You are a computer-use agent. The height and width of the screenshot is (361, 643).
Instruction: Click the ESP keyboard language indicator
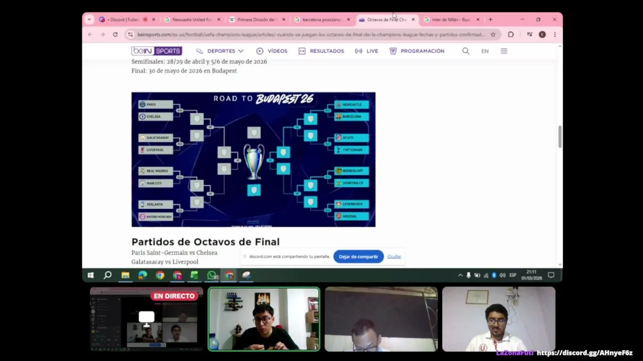(512, 275)
